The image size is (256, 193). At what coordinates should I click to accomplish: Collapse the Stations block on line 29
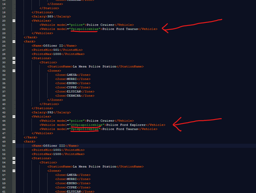14,58
